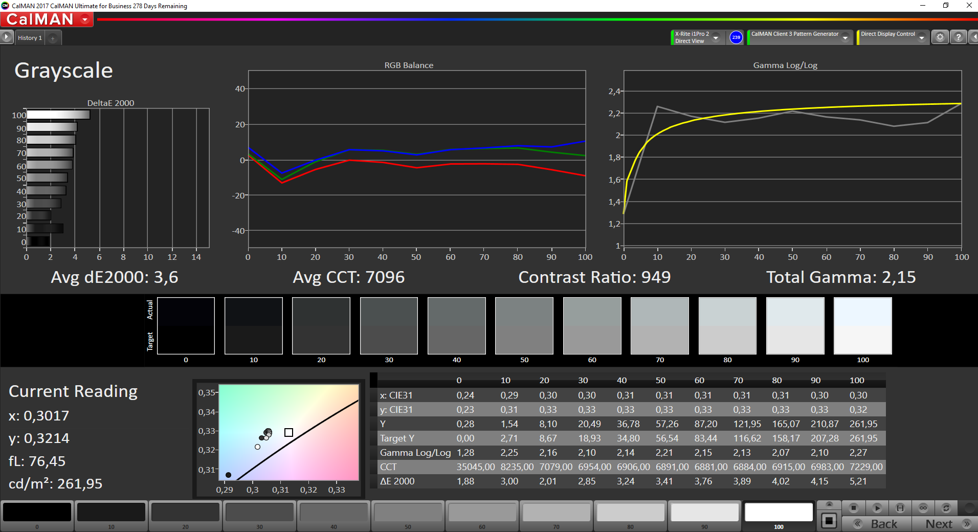The width and height of the screenshot is (978, 532).
Task: Open the CalMAN main menu
Action: tap(47, 19)
